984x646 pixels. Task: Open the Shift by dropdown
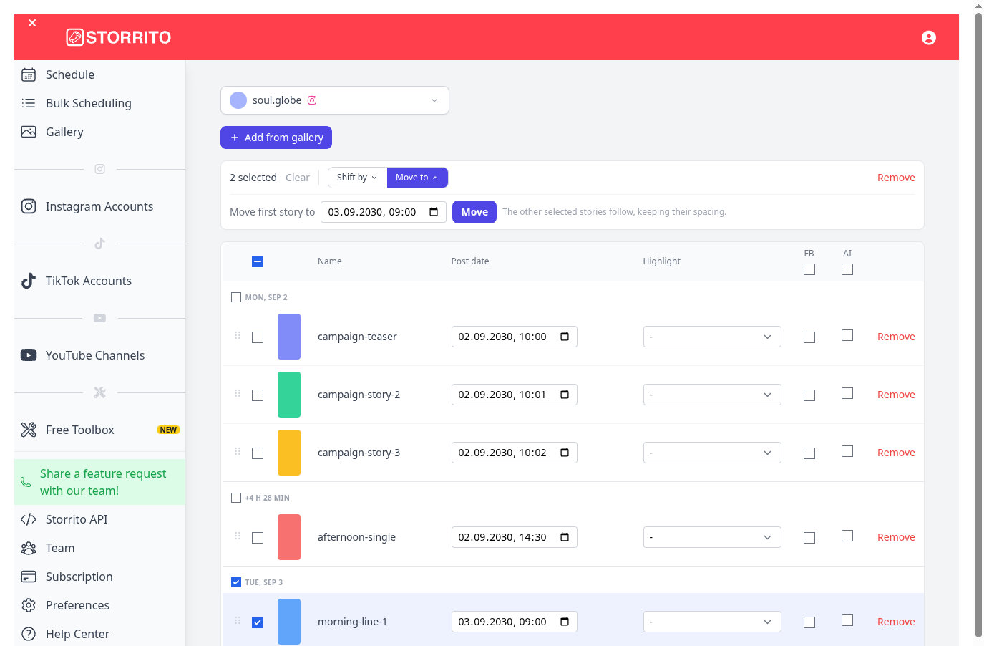[x=357, y=178]
